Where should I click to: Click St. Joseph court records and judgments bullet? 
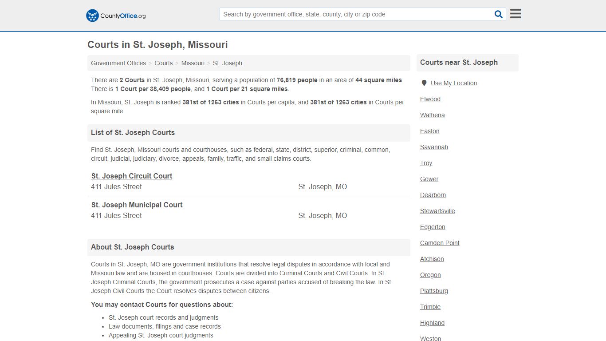coord(164,317)
